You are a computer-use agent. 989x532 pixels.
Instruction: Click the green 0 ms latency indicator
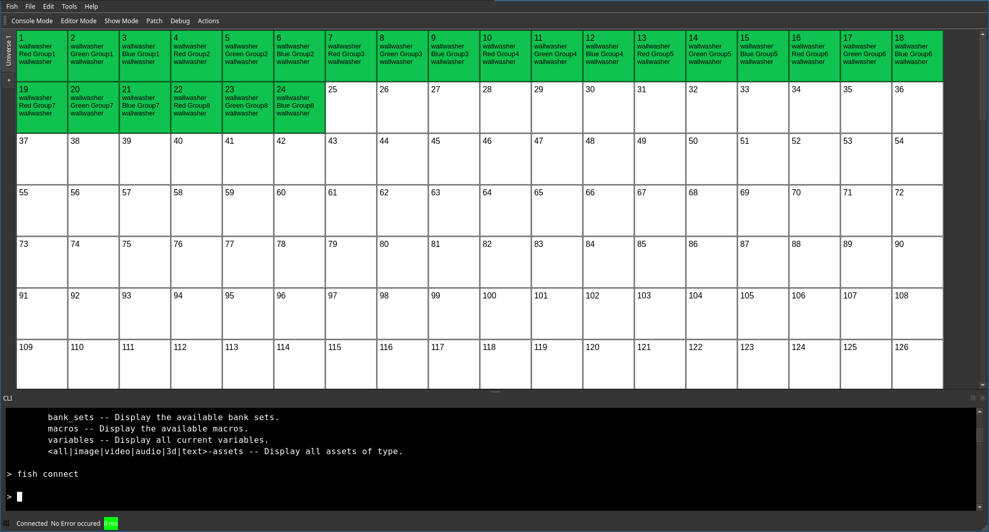click(111, 523)
